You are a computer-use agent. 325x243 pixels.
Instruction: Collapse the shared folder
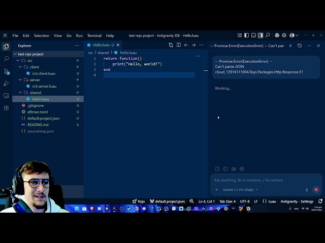pos(20,93)
